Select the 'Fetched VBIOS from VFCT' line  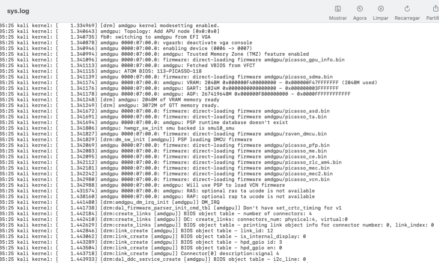pos(128,65)
